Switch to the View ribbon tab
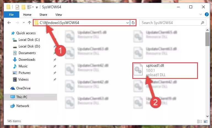This screenshot has height=128, width=212. click(x=59, y=15)
